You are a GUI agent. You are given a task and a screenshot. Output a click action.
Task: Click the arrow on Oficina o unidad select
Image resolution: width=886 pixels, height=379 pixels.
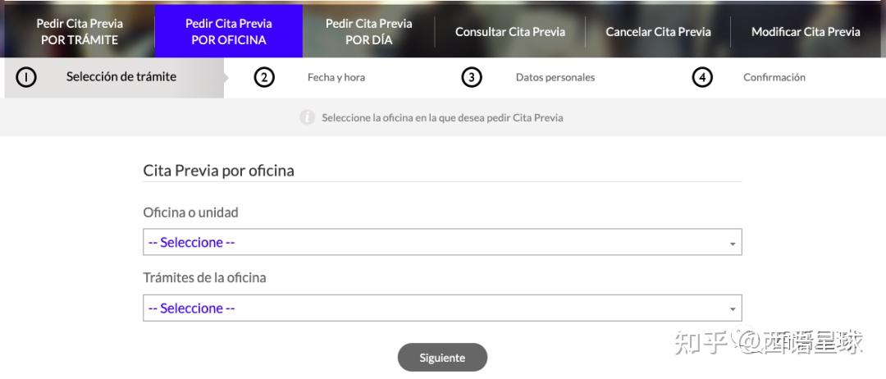733,244
